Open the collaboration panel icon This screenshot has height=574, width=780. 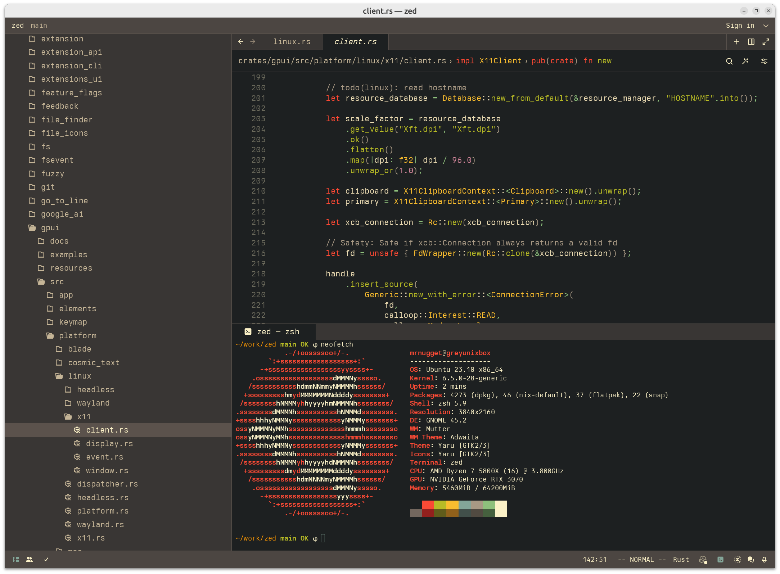tap(30, 560)
